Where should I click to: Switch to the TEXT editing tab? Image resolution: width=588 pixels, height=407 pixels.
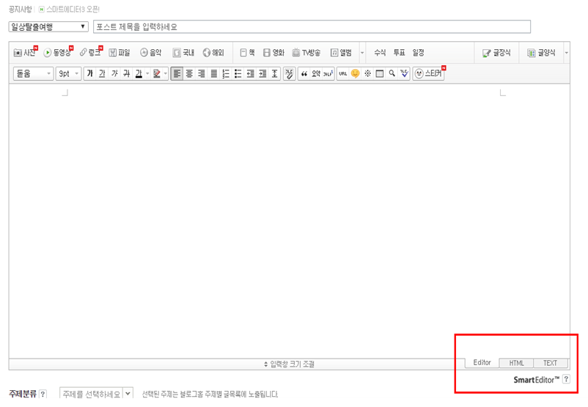550,363
